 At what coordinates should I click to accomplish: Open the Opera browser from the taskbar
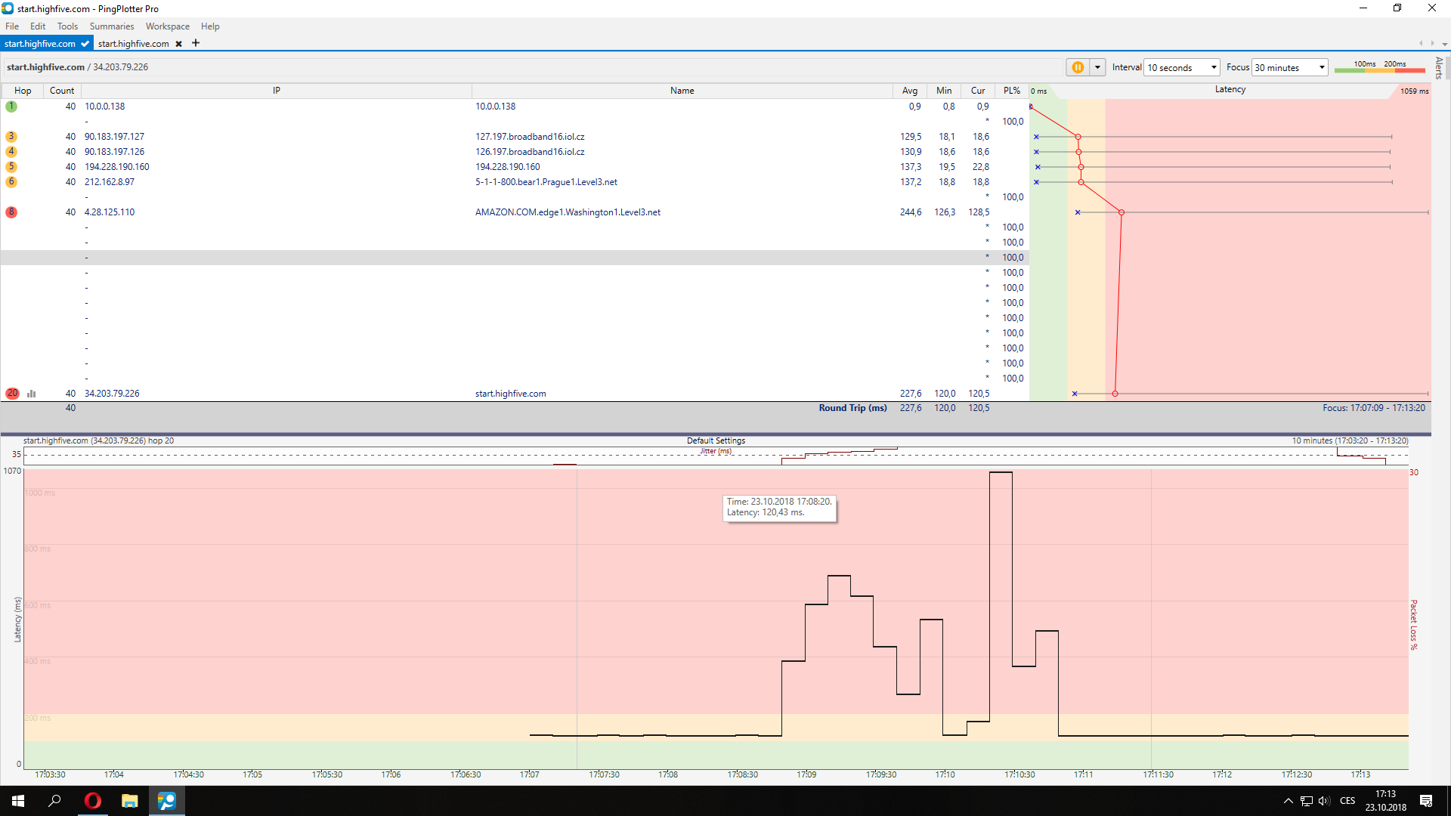pyautogui.click(x=93, y=801)
